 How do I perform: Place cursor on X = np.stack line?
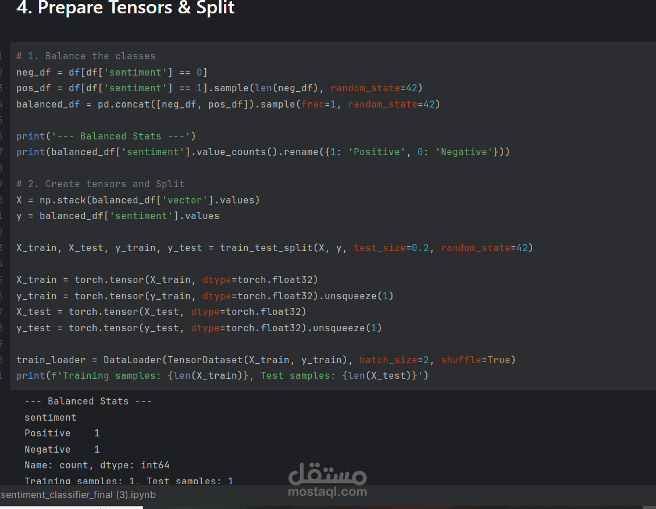click(138, 200)
